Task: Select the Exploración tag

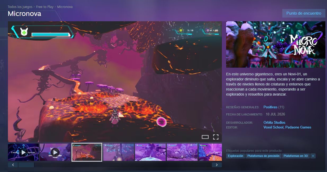Action: tap(236, 156)
